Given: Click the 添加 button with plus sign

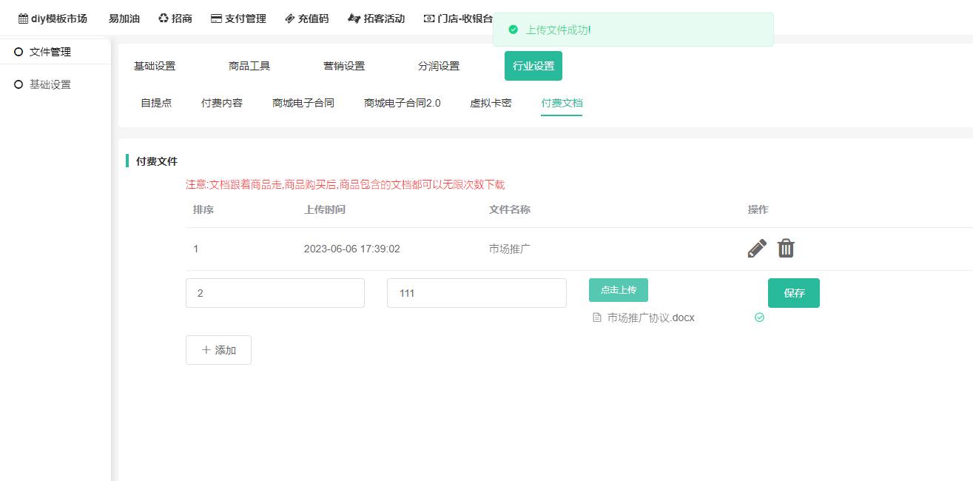Looking at the screenshot, I should coord(218,350).
